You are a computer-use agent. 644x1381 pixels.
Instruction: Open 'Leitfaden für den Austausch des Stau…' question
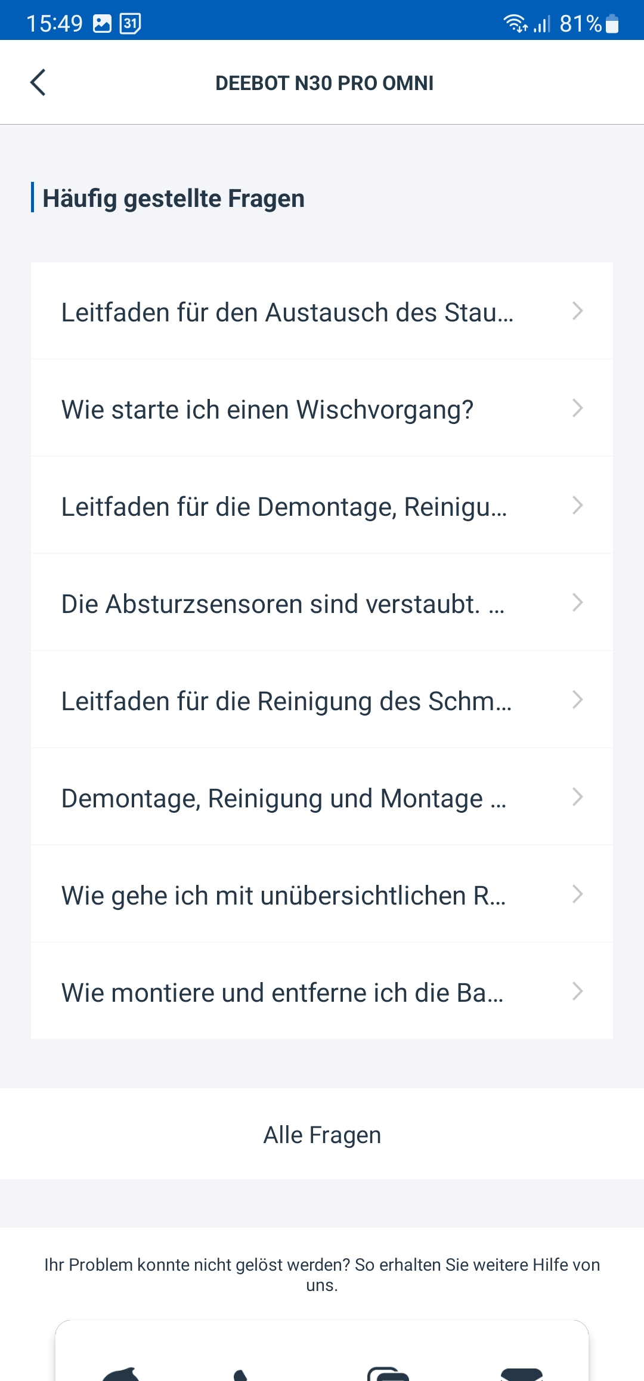click(287, 312)
